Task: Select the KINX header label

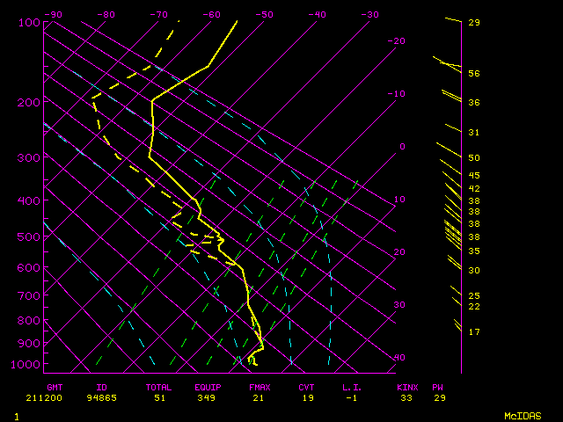Action: [406, 387]
